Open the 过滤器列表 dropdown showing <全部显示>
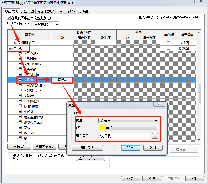Image resolution: width=208 pixels, height=184 pixels. pos(45,25)
